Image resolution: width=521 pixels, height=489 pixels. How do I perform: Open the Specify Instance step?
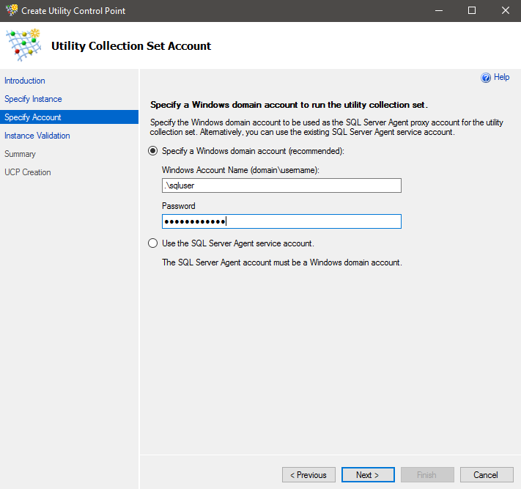pos(33,99)
